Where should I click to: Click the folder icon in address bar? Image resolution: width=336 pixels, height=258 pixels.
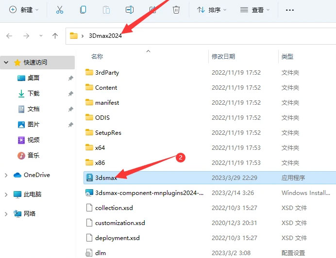pyautogui.click(x=73, y=35)
